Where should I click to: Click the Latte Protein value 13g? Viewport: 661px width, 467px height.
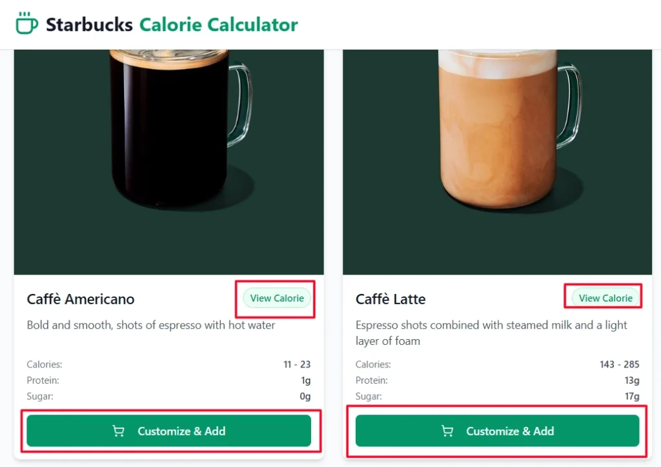(630, 380)
